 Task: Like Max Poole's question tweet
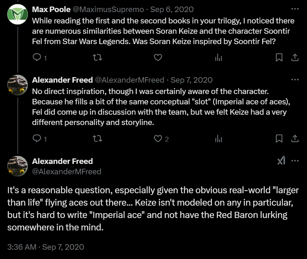pos(158,58)
